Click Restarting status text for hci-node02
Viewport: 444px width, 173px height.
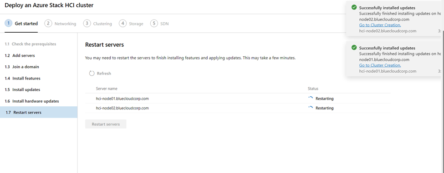(325, 108)
